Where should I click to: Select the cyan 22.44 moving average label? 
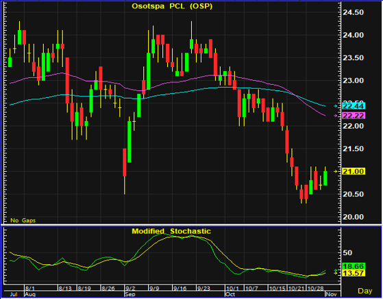(x=354, y=106)
